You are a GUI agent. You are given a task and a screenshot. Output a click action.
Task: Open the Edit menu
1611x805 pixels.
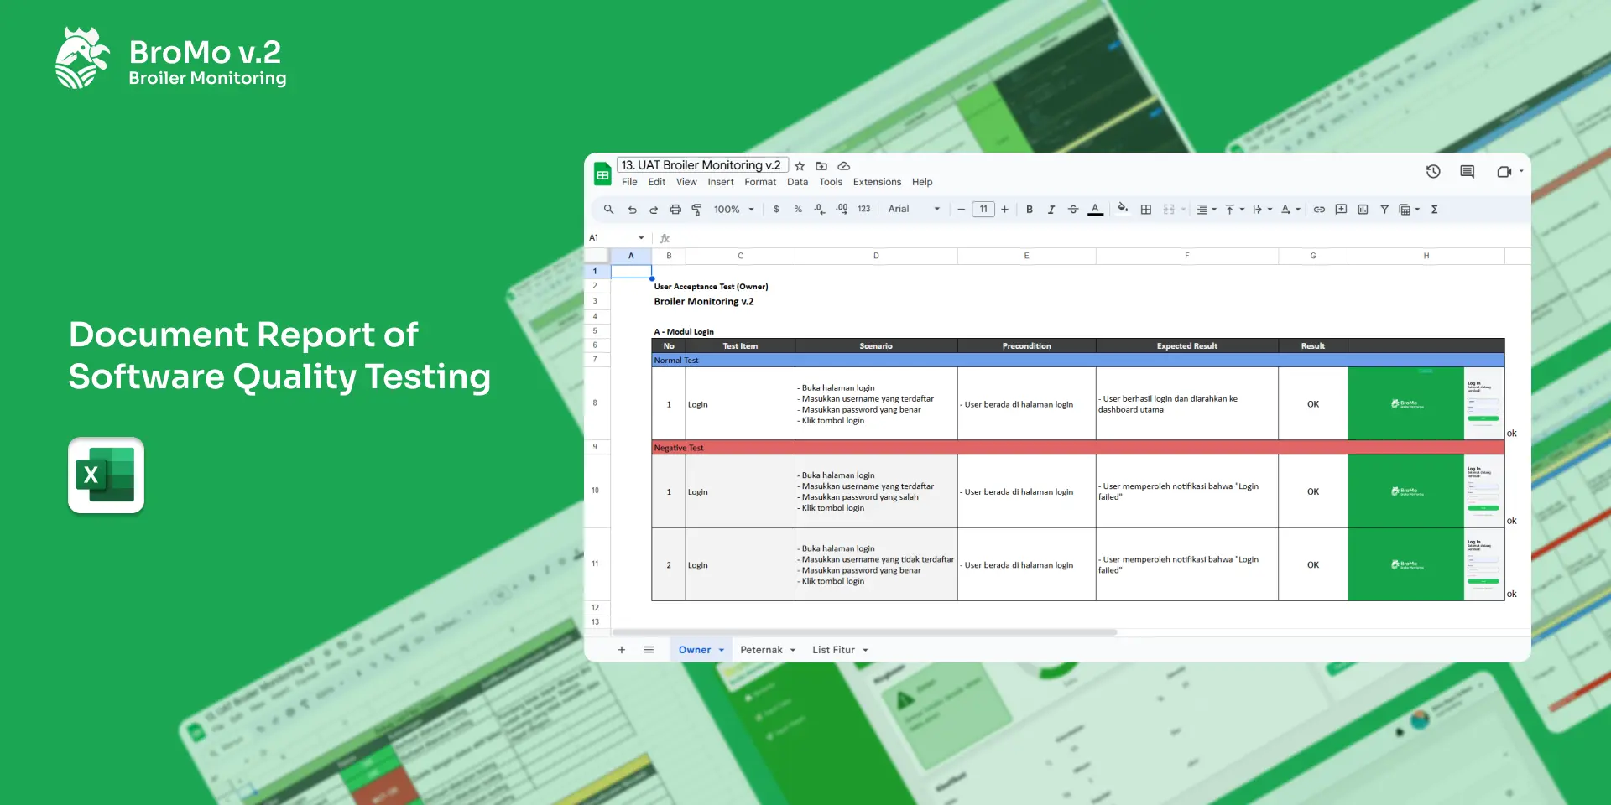click(x=657, y=182)
